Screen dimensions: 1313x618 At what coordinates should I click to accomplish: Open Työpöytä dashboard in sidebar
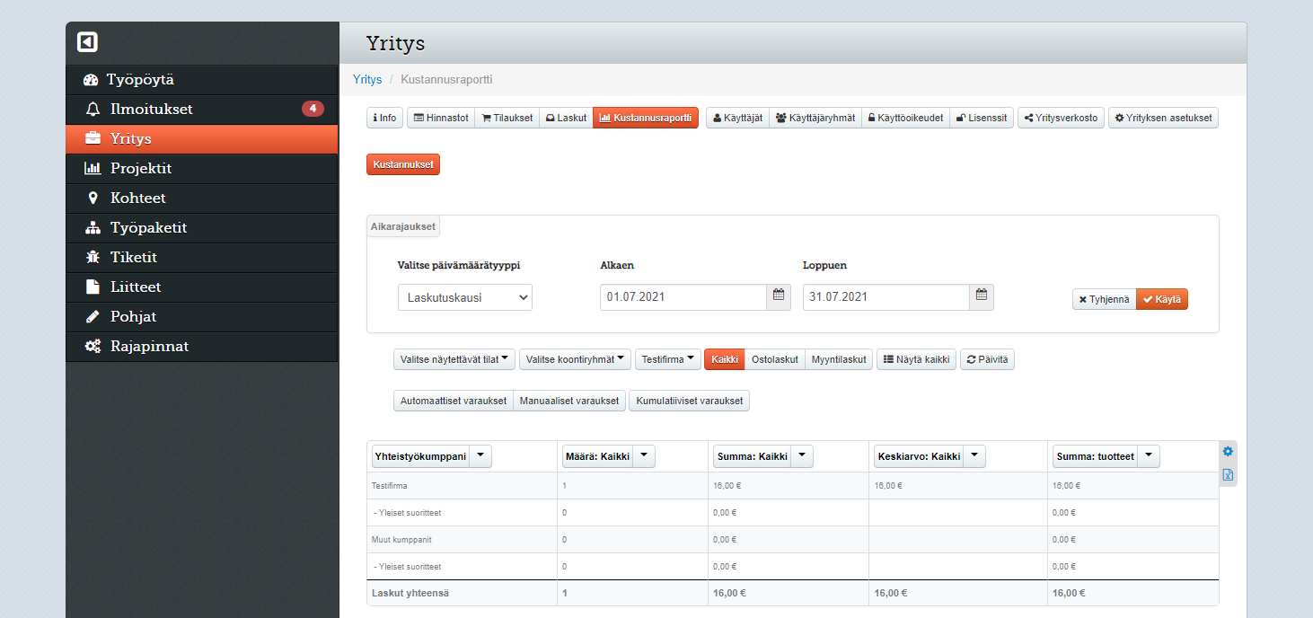point(202,80)
